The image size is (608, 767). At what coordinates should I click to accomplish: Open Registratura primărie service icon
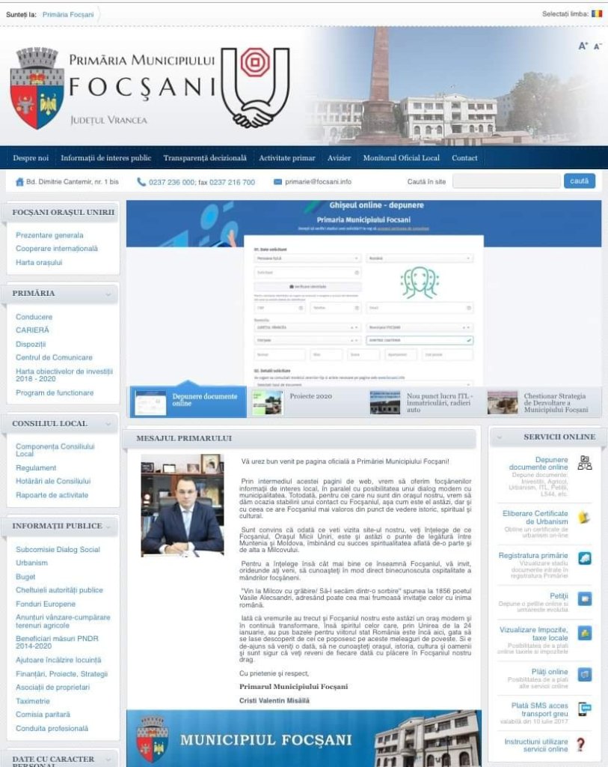pos(584,558)
